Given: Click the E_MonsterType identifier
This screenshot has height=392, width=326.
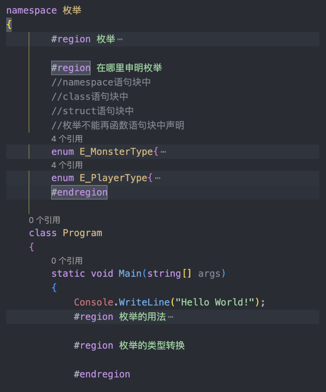Looking at the screenshot, I should [x=116, y=152].
